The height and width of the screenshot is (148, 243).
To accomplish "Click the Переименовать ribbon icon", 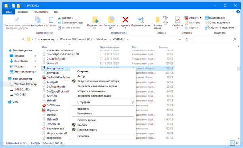I will [141, 20].
